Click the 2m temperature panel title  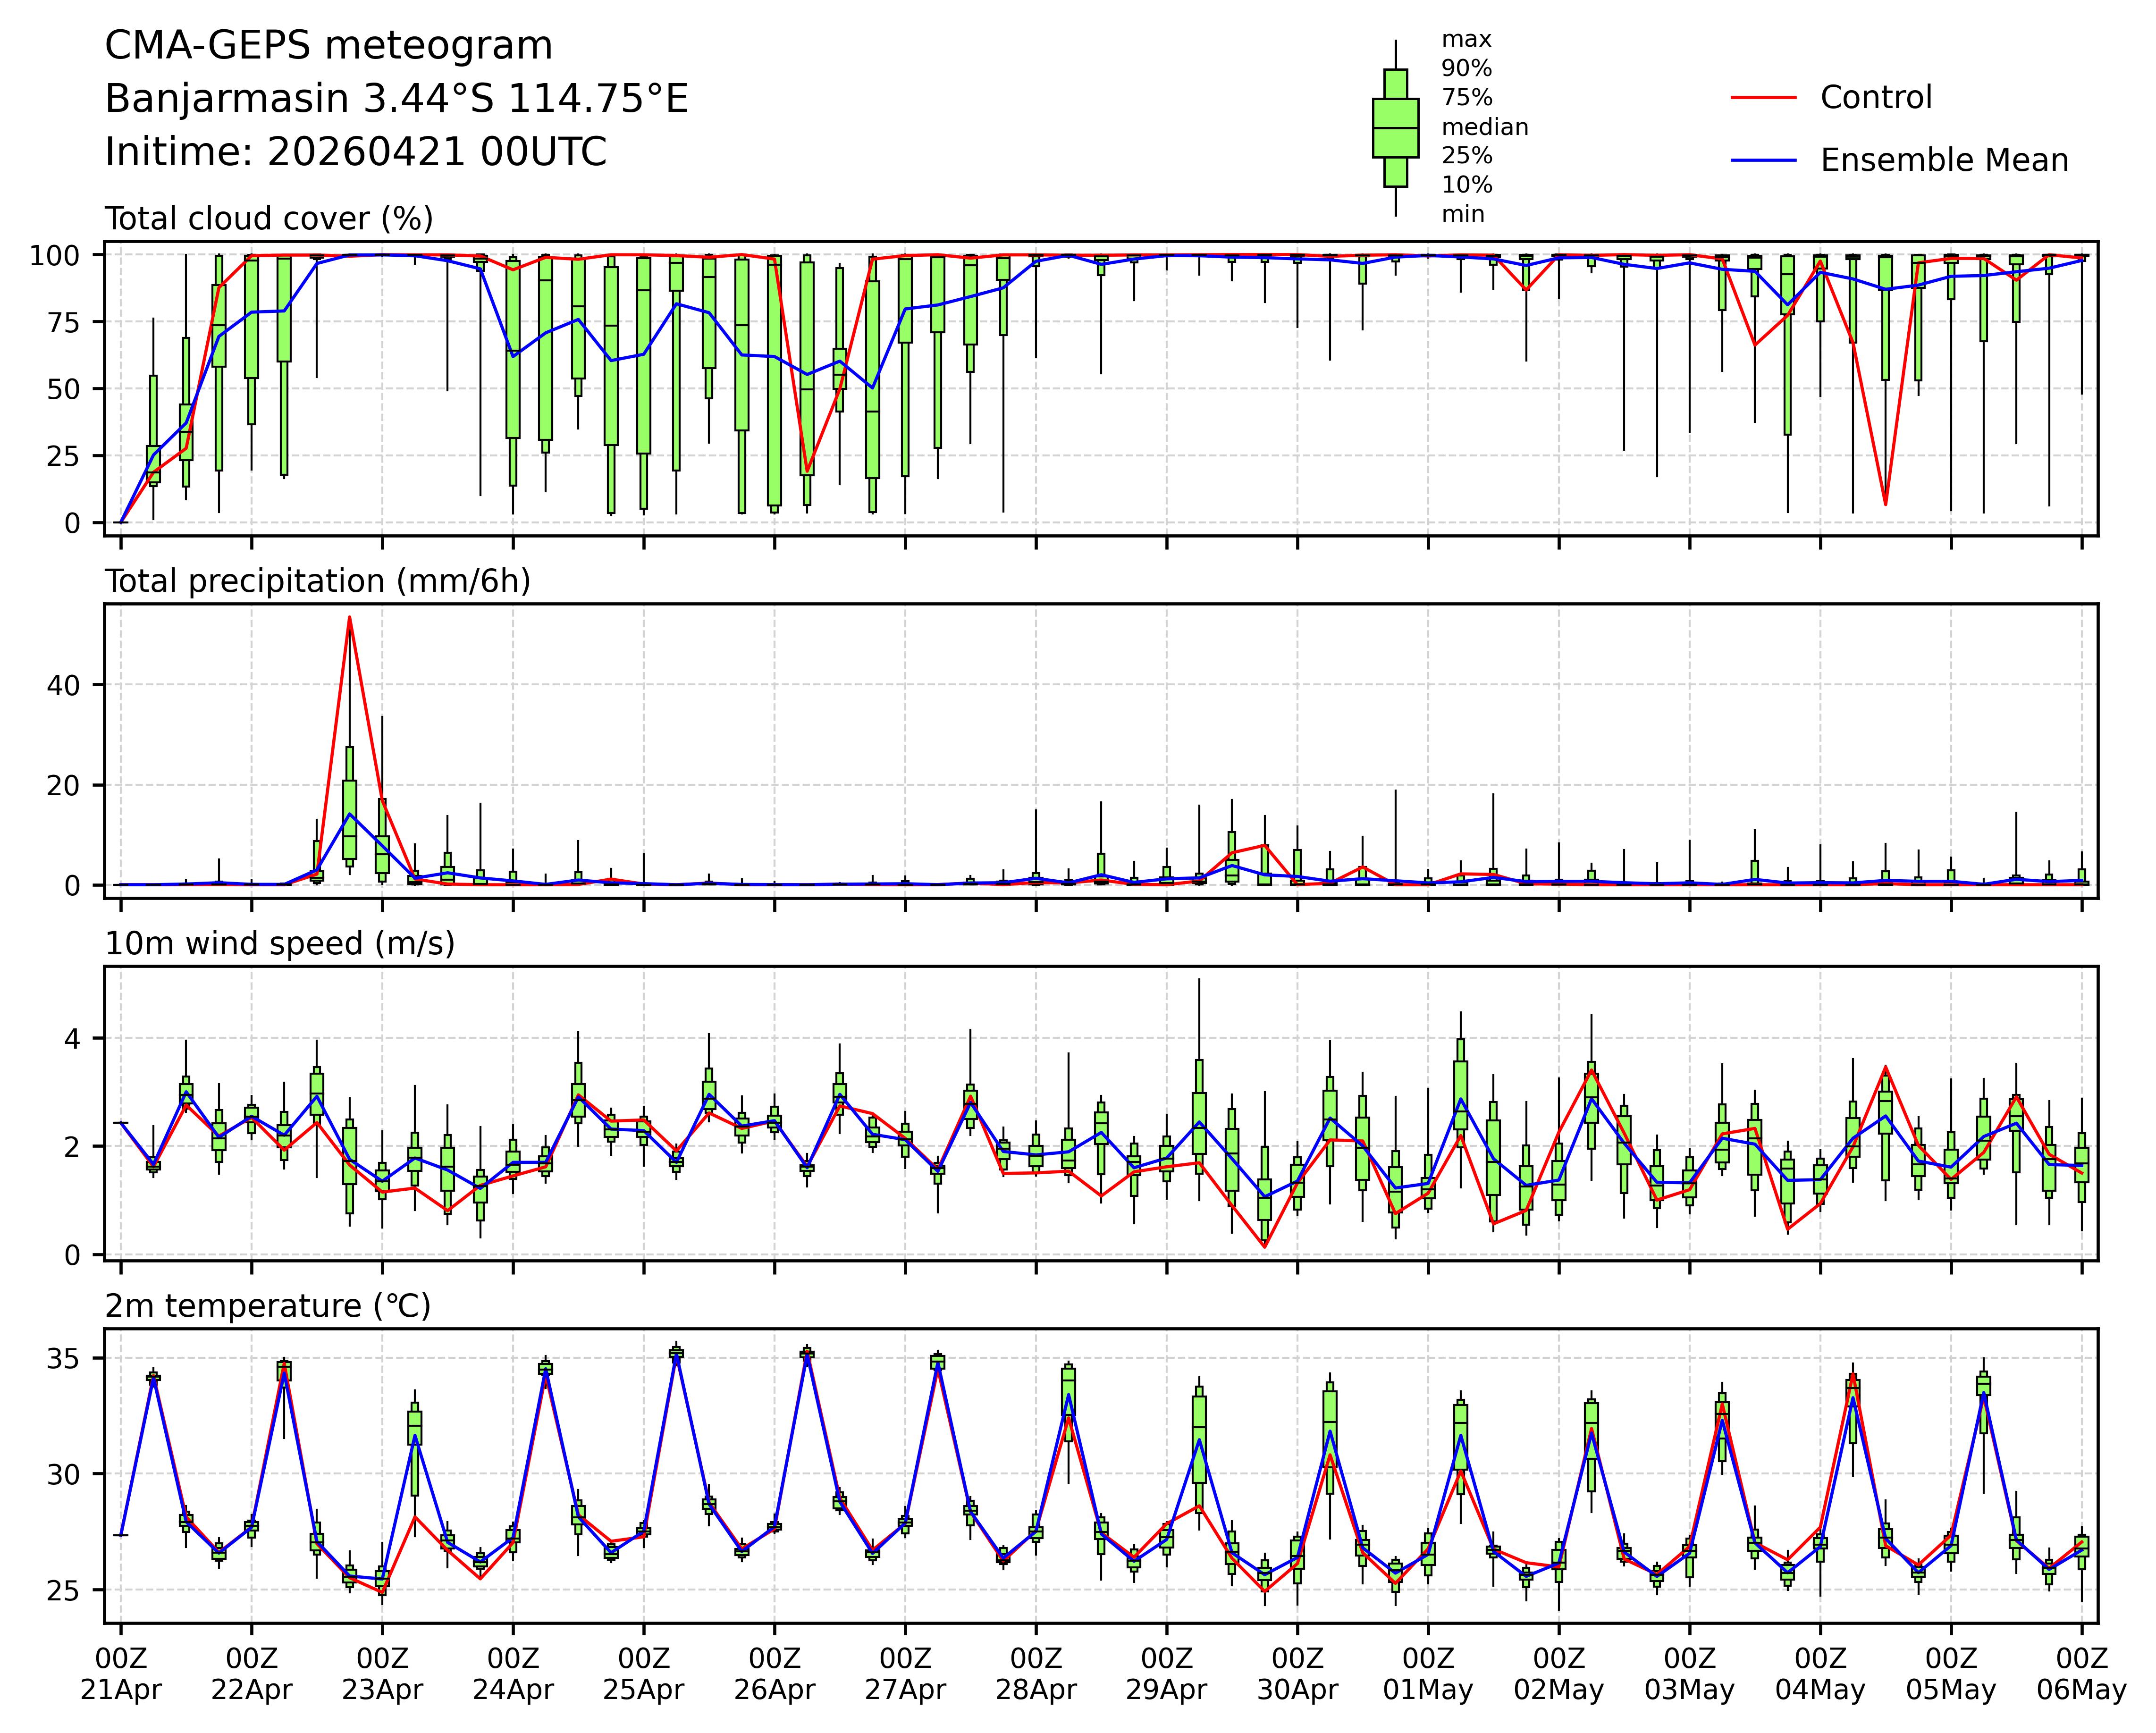click(x=267, y=1306)
